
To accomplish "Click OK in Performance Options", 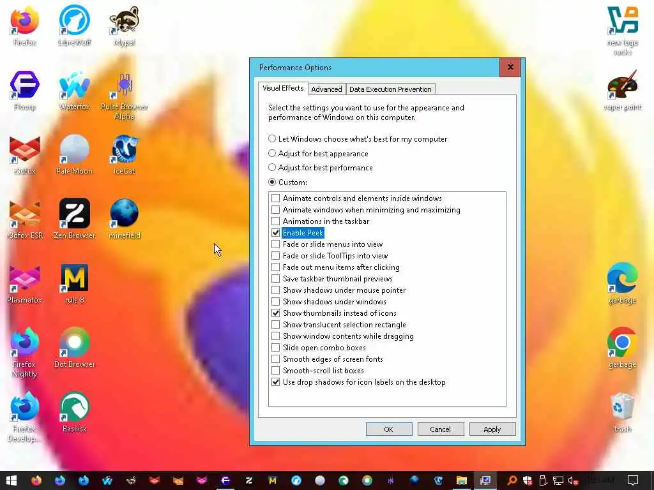I will click(x=389, y=429).
